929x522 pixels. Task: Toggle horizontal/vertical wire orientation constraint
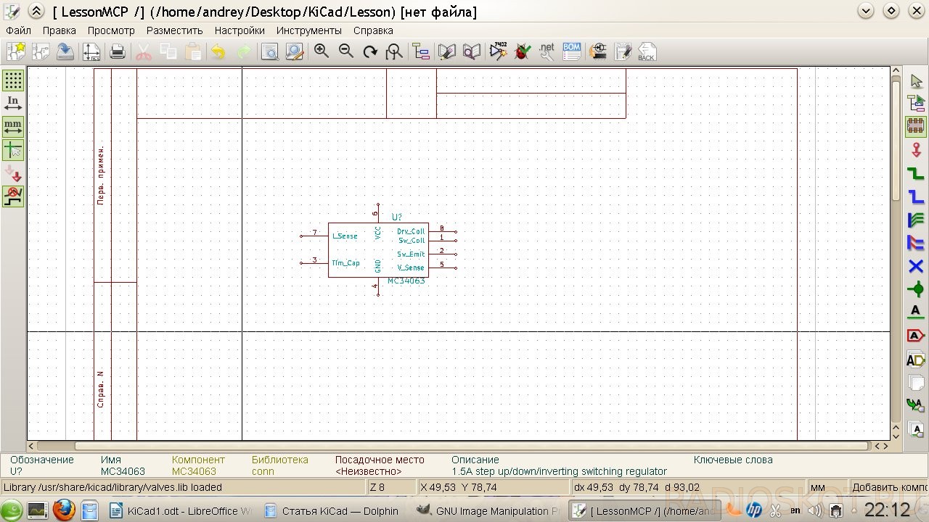click(13, 196)
